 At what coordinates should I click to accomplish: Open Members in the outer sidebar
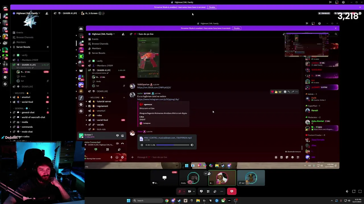pyautogui.click(x=21, y=42)
